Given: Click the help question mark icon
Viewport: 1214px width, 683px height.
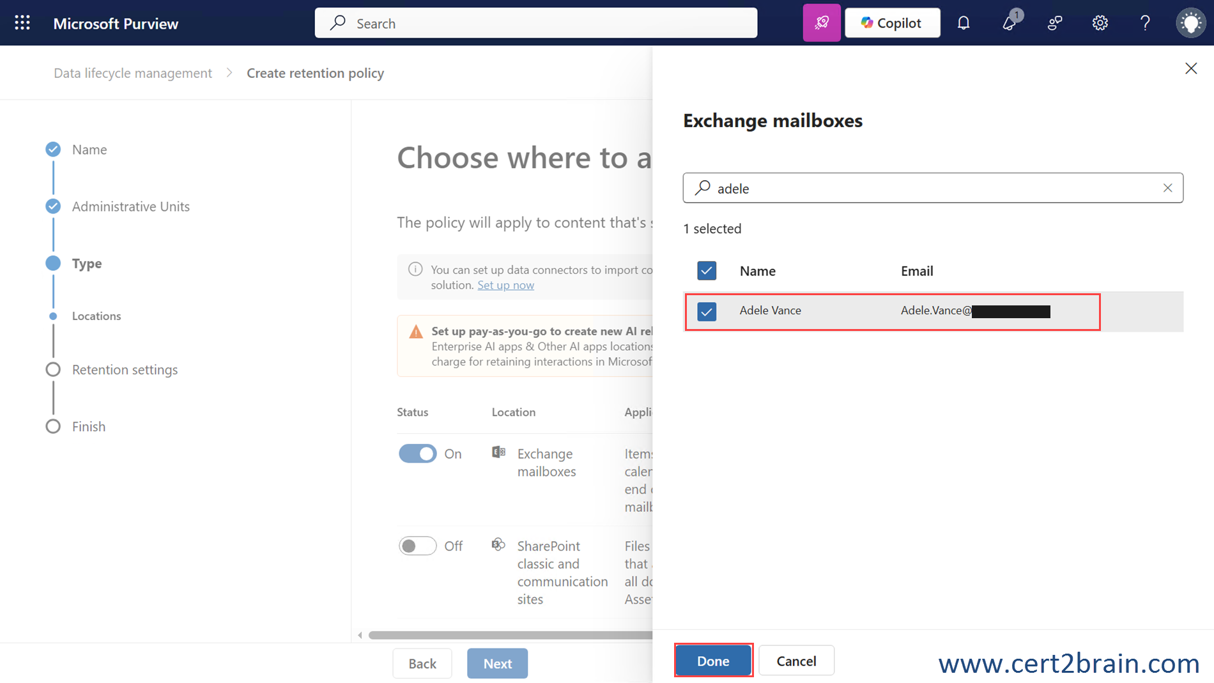Looking at the screenshot, I should click(x=1145, y=23).
